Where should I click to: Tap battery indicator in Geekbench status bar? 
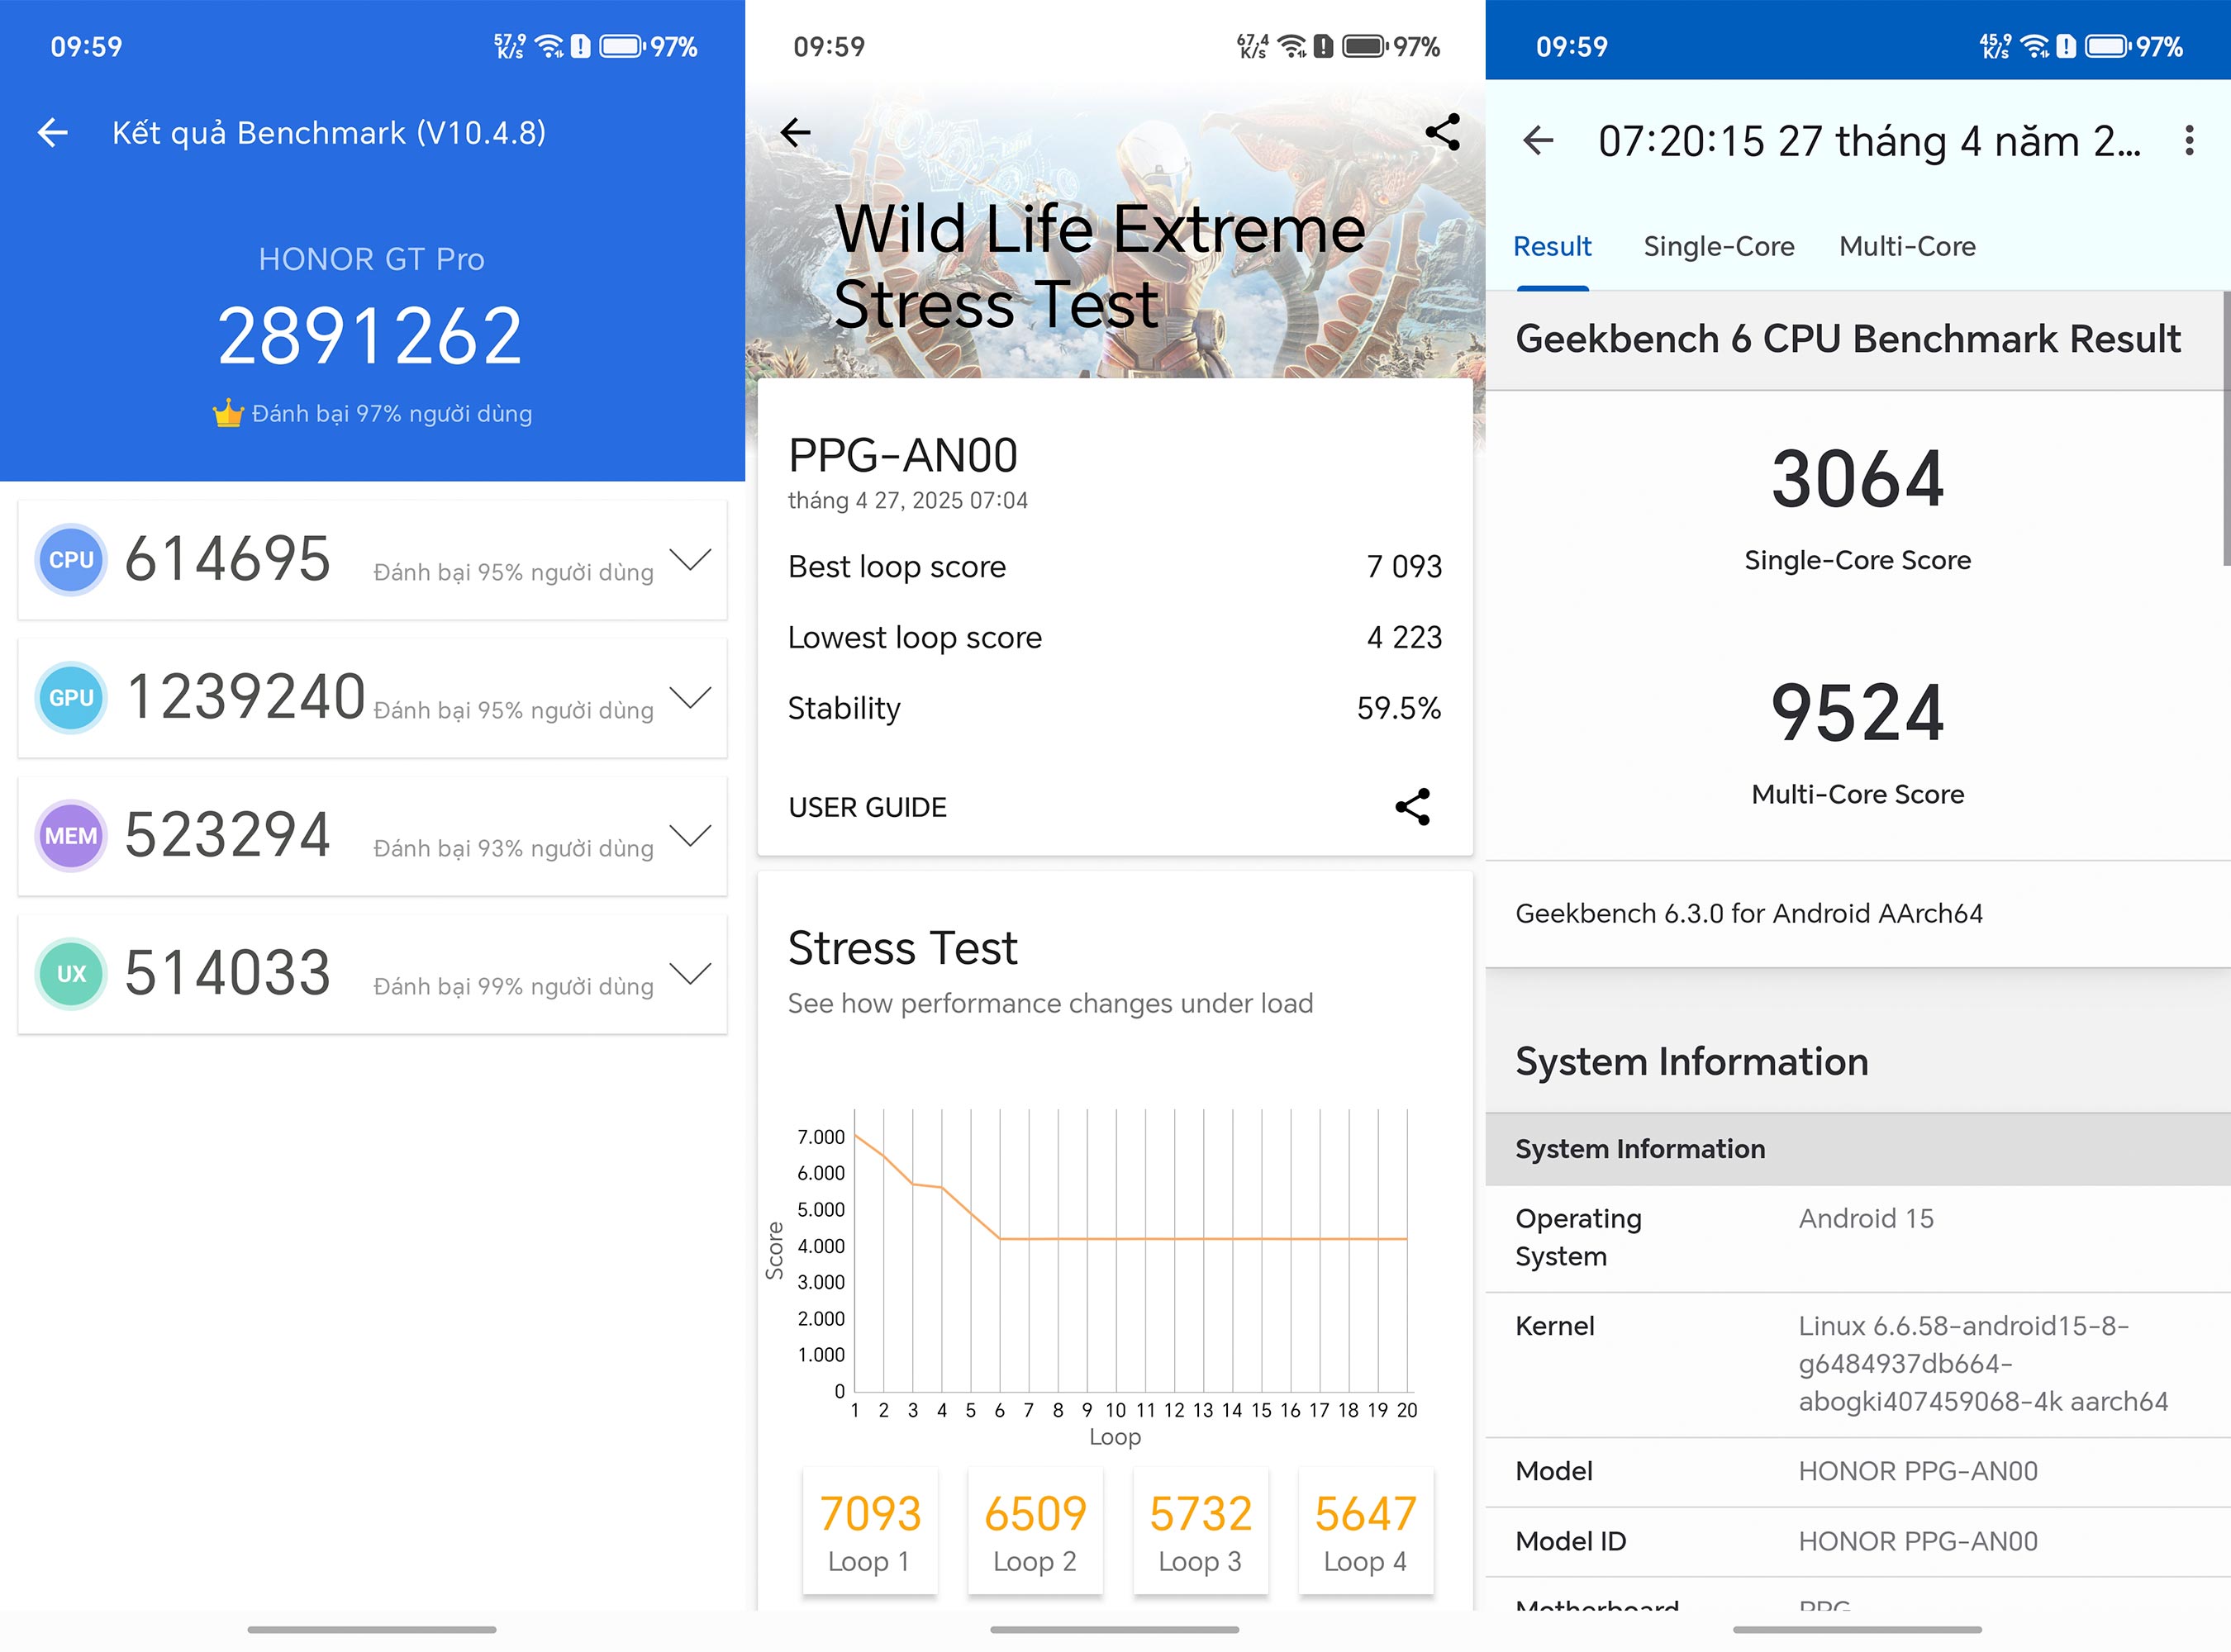pos(2107,46)
